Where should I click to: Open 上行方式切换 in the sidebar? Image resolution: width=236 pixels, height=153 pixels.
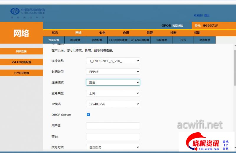point(21,73)
